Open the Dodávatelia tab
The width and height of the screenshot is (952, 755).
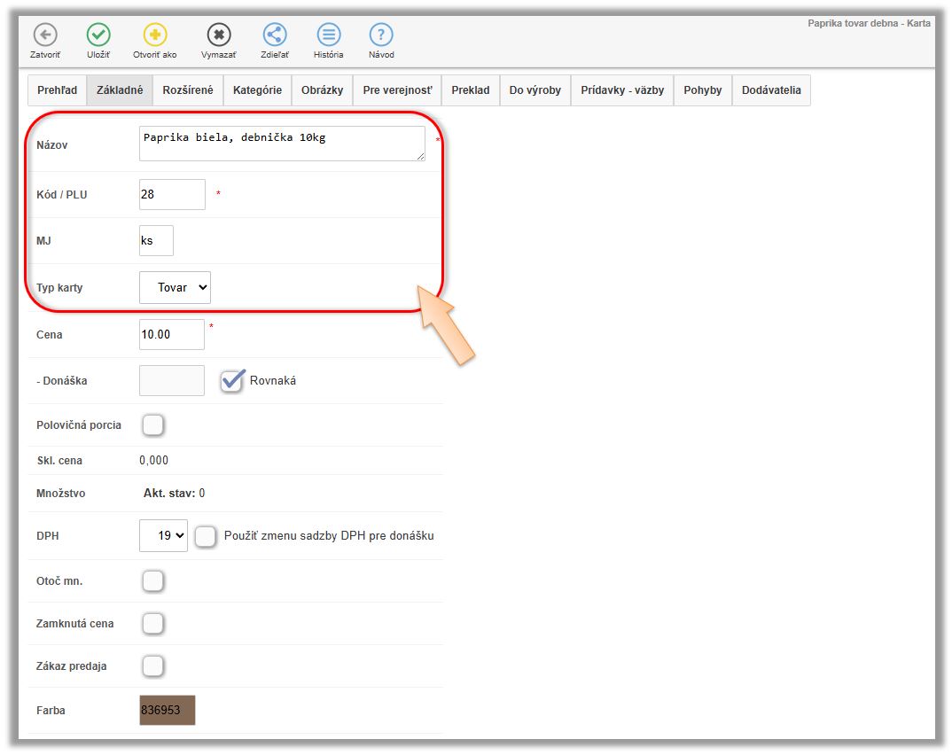coord(771,90)
